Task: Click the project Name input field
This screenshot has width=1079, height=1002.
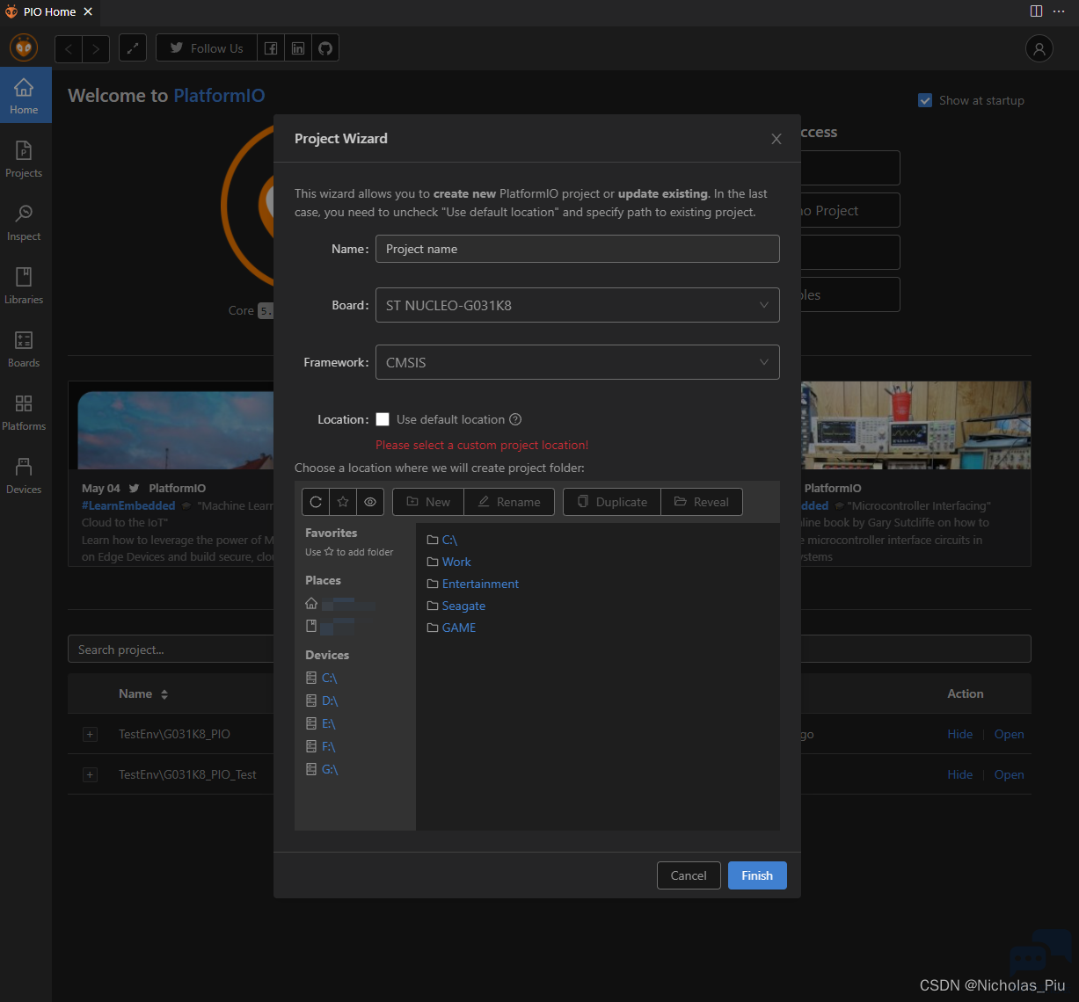Action: (x=578, y=249)
